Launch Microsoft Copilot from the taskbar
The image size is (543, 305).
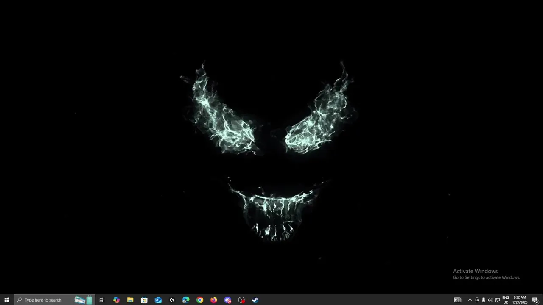point(116,300)
